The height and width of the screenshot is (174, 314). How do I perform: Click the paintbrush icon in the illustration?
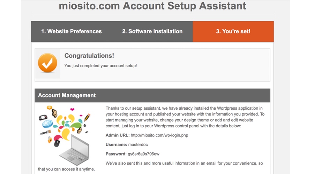(x=45, y=133)
